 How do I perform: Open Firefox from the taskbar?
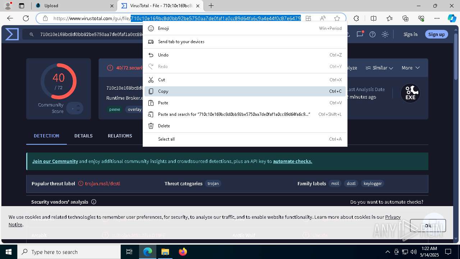183,252
